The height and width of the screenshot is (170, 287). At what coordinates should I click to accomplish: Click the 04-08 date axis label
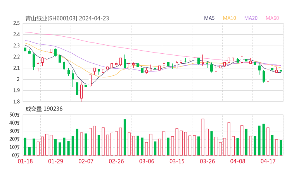[238, 161]
